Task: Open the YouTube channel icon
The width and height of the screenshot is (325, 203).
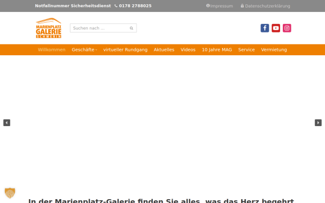Action: click(276, 28)
